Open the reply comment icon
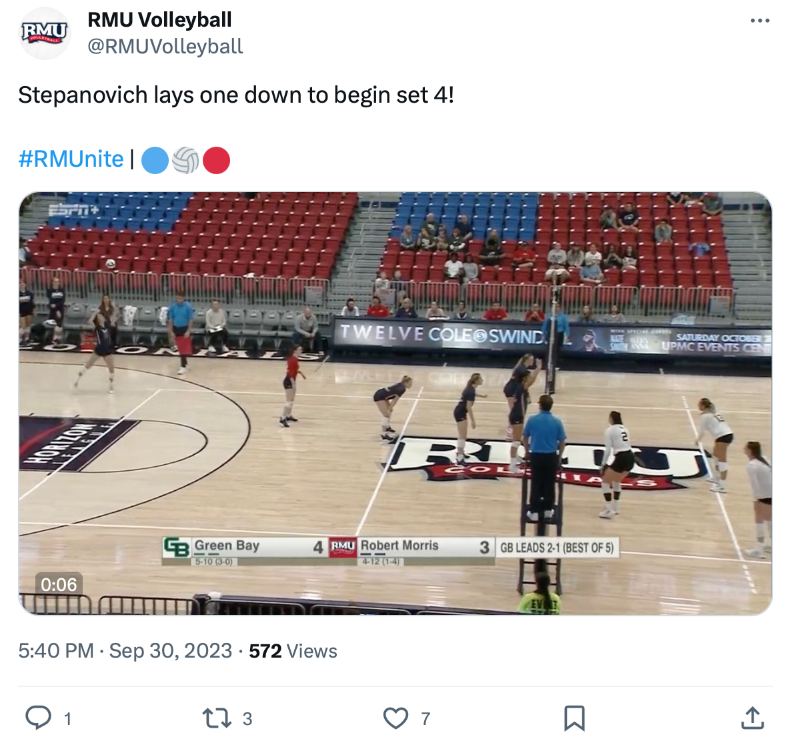 point(38,718)
